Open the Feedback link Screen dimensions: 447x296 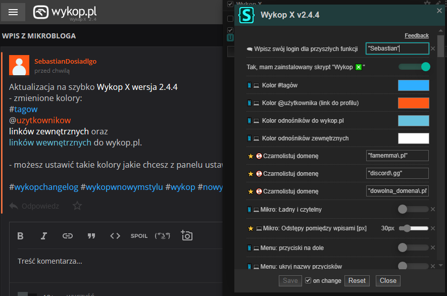coord(416,35)
